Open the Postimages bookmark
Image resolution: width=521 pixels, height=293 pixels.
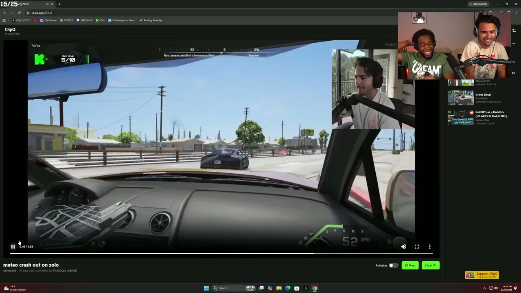pyautogui.click(x=122, y=20)
